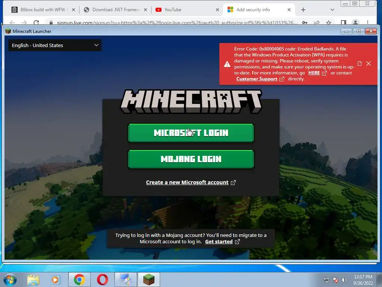Click Minecraft Launcher taskbar icon
Viewport: 382px width, 287px height.
tap(149, 280)
